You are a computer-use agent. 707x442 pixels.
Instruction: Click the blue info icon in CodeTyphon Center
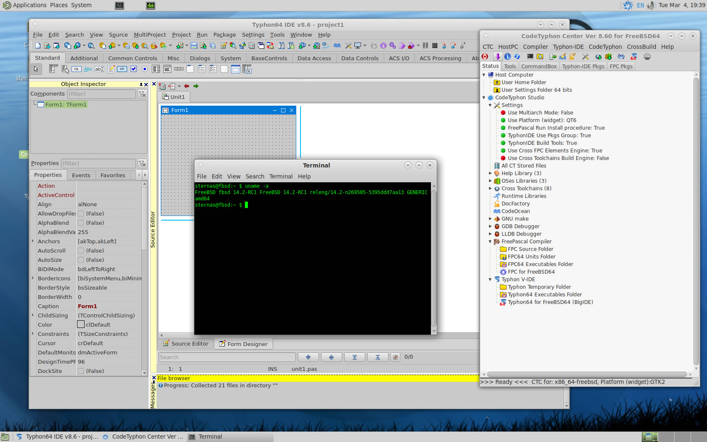pos(508,56)
